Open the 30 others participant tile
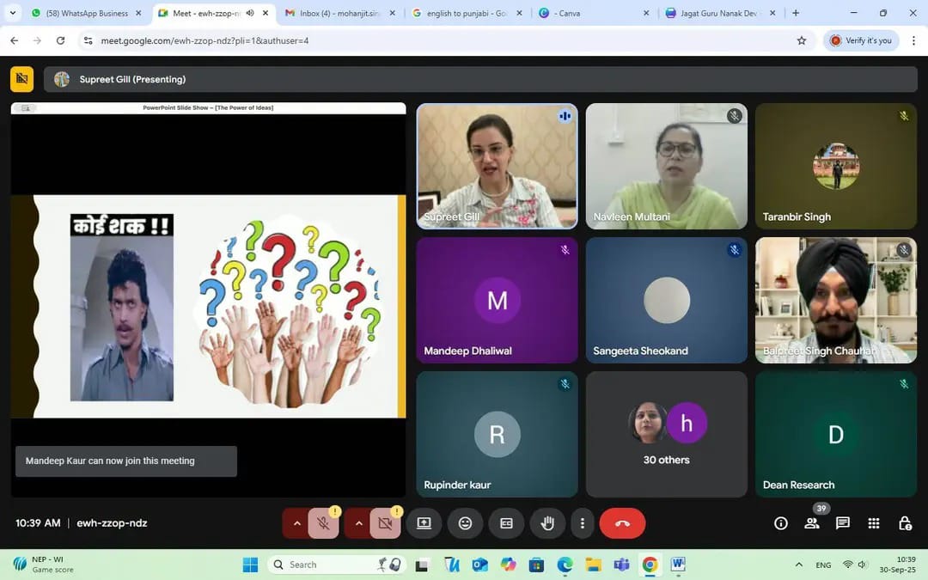928x580 pixels. (x=667, y=434)
